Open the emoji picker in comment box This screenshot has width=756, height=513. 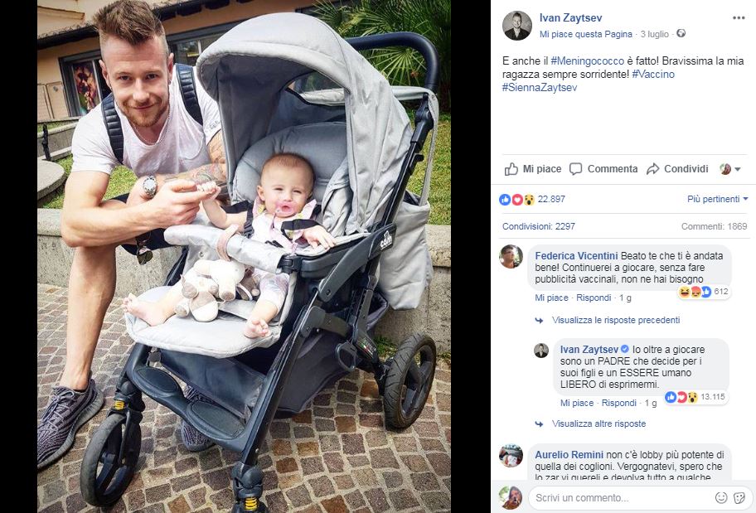tap(721, 497)
